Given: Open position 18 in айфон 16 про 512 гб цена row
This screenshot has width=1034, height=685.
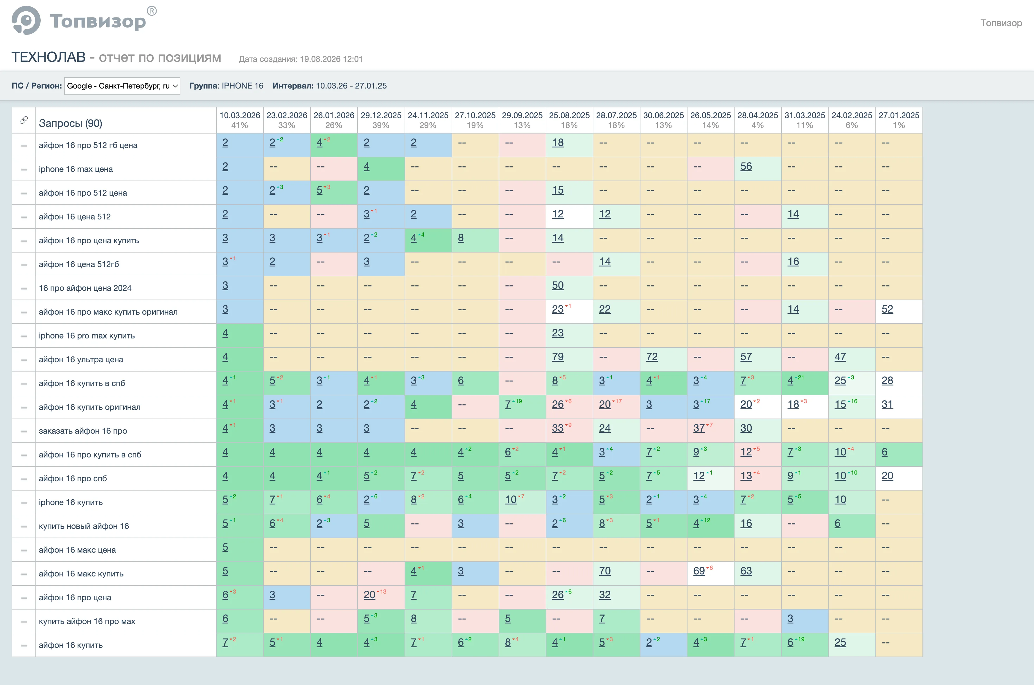Looking at the screenshot, I should 558,143.
